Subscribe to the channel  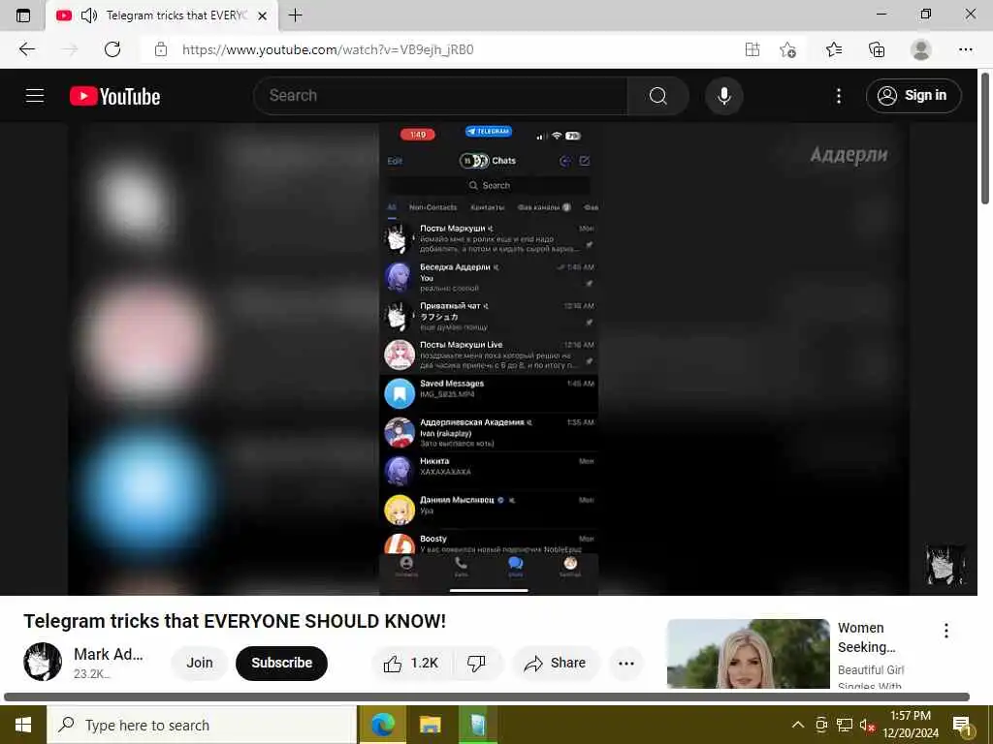point(282,663)
